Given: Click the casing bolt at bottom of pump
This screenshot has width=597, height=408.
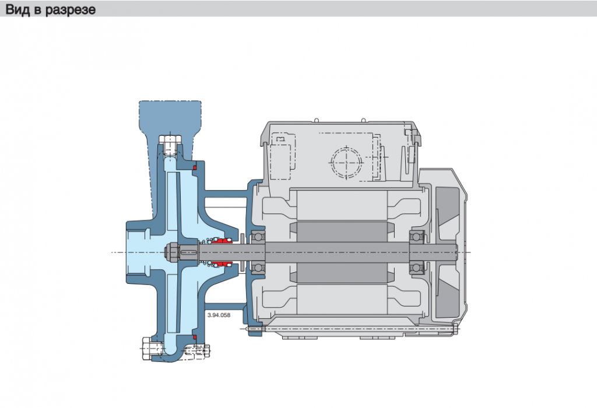Looking at the screenshot, I should click(x=197, y=350).
